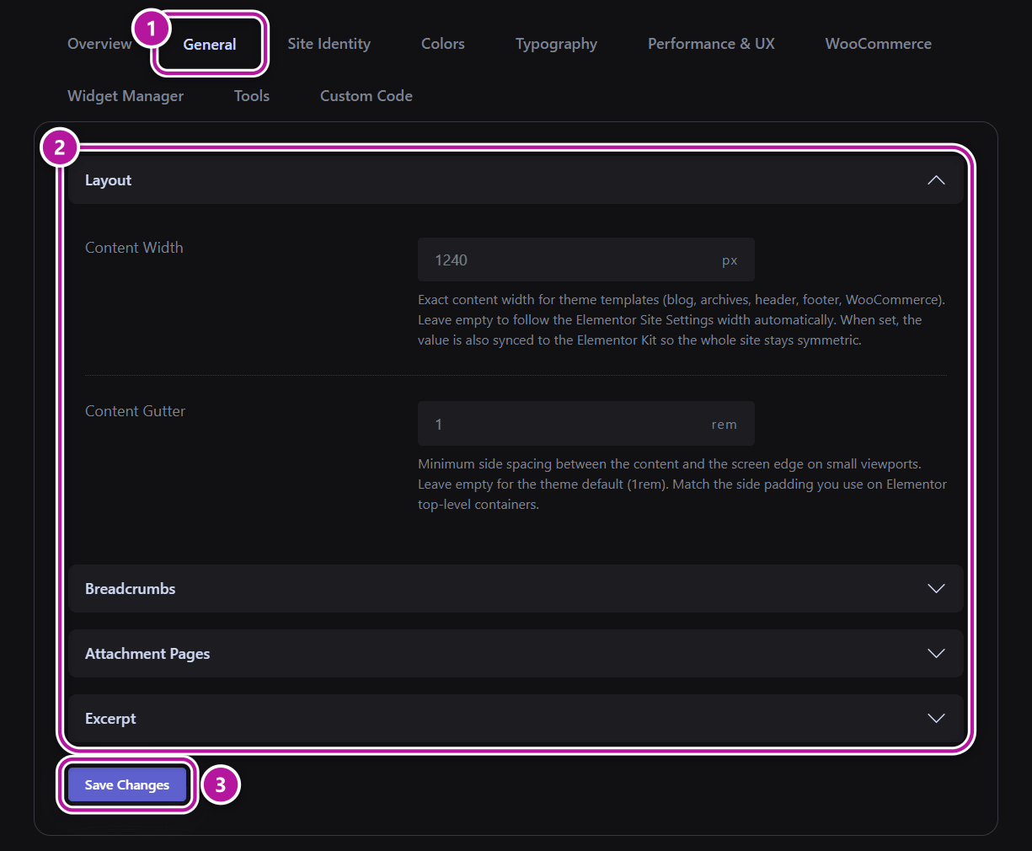Open the Widget Manager tab

126,96
